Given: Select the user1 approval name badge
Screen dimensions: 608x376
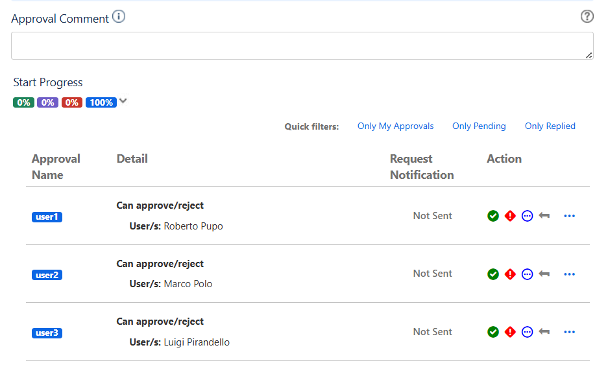Looking at the screenshot, I should click(x=47, y=217).
